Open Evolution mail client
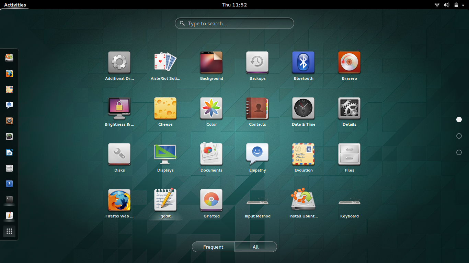This screenshot has height=263, width=469. (303, 154)
